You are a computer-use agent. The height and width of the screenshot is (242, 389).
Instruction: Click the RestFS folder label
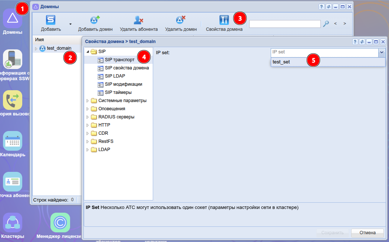[x=106, y=142]
